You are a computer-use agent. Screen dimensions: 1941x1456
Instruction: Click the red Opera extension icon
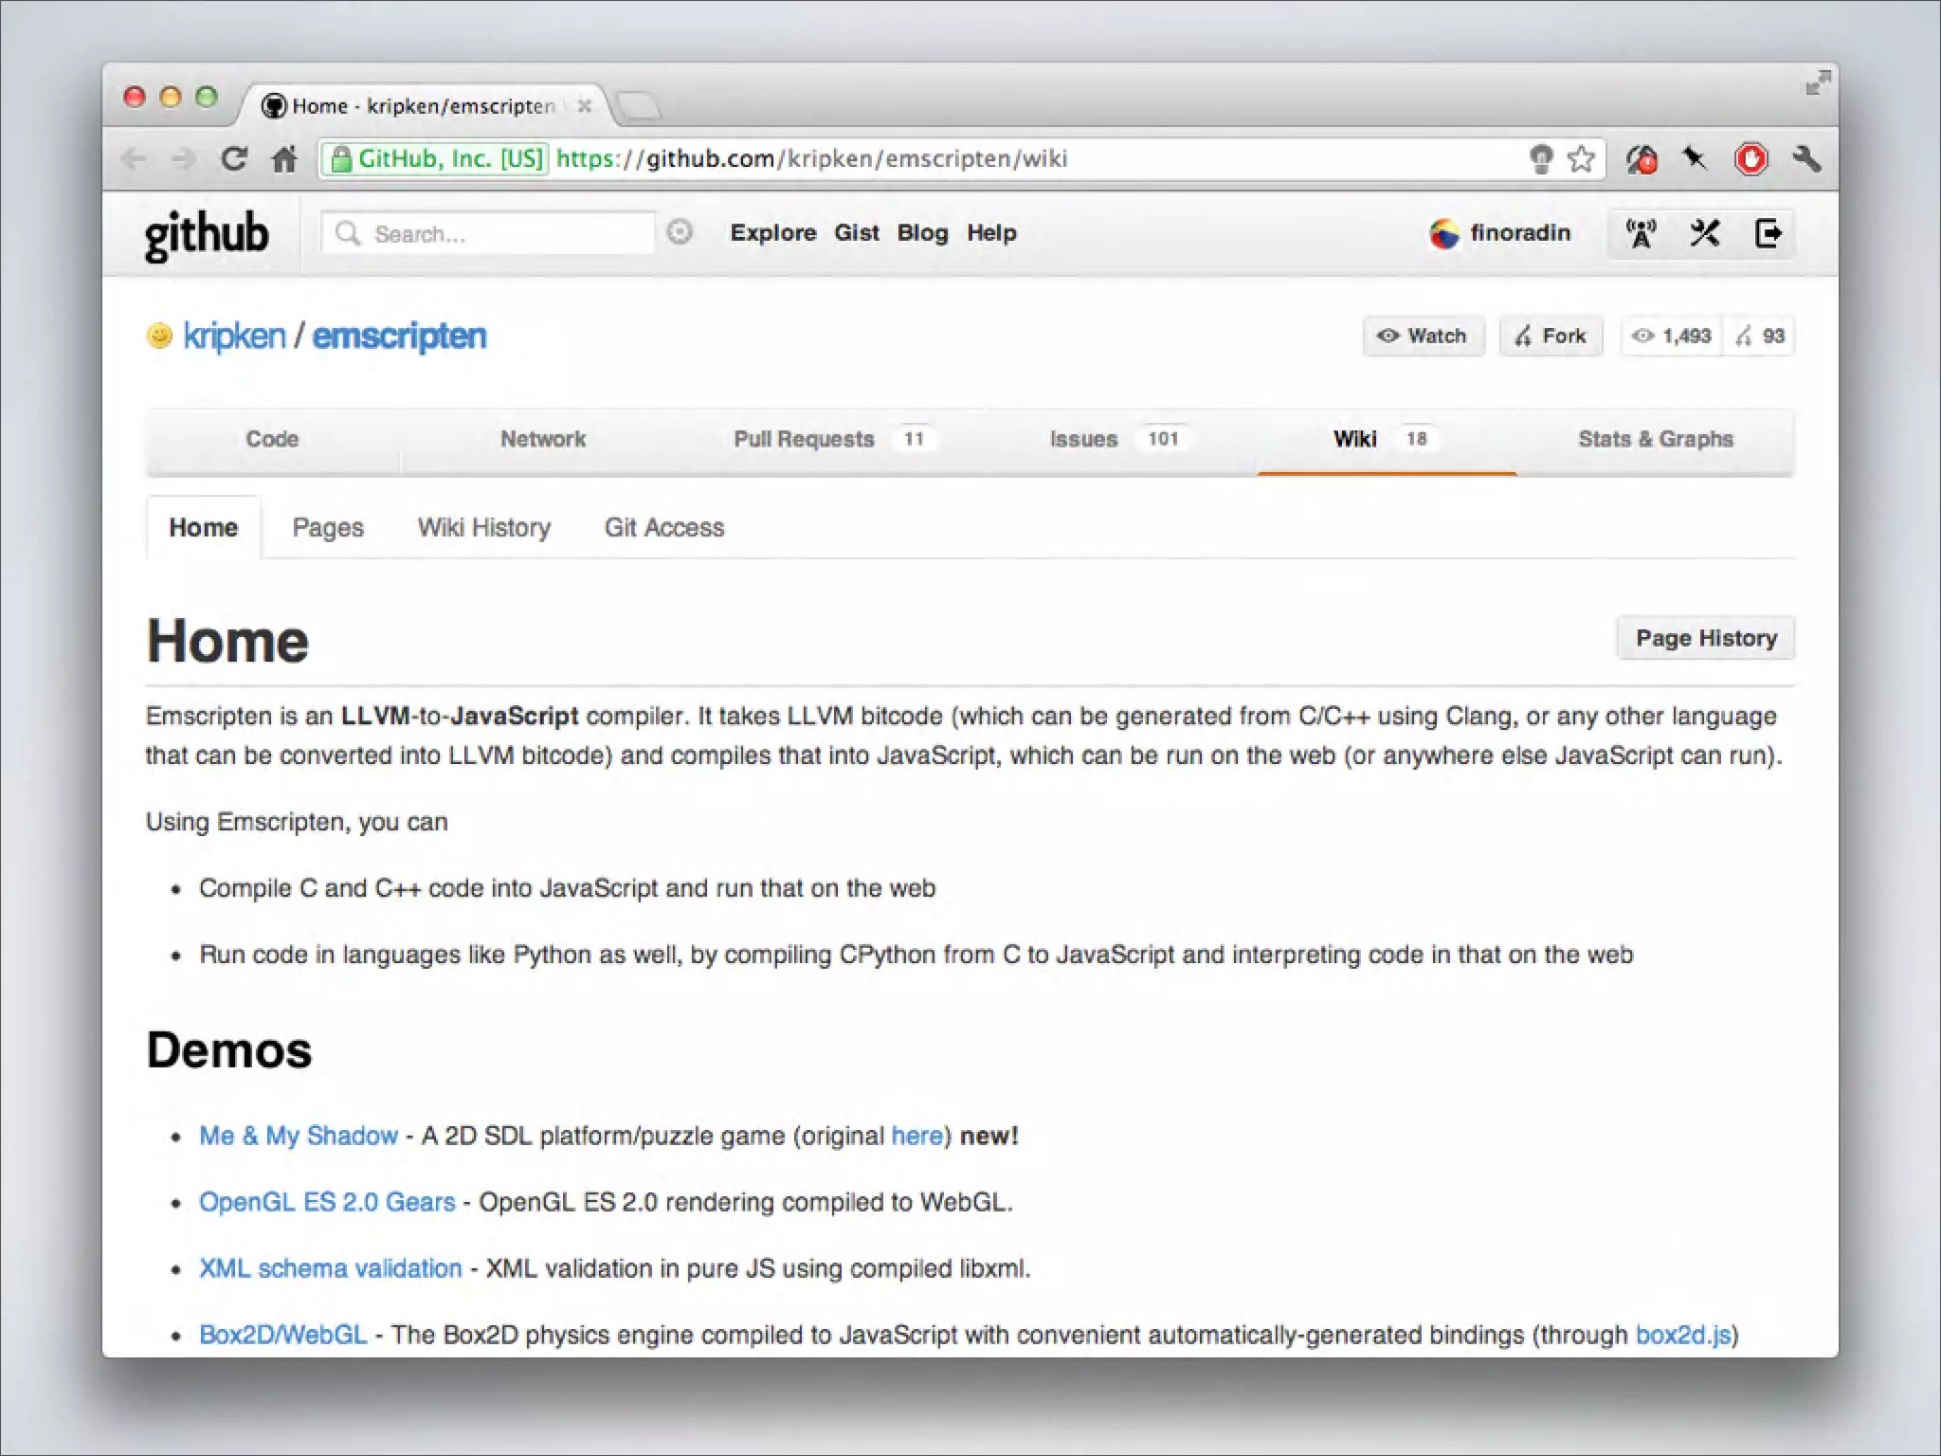1751,158
